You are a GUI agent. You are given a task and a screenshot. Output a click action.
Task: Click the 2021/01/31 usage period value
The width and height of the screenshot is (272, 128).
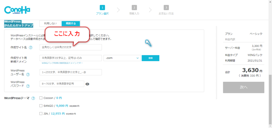pyautogui.click(x=255, y=61)
